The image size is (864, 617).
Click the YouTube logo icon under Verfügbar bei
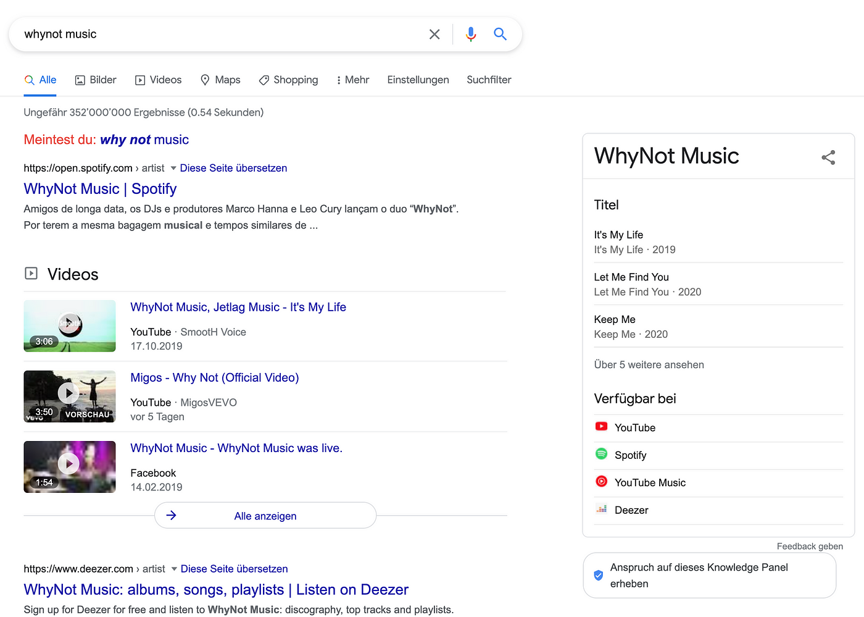[601, 426]
